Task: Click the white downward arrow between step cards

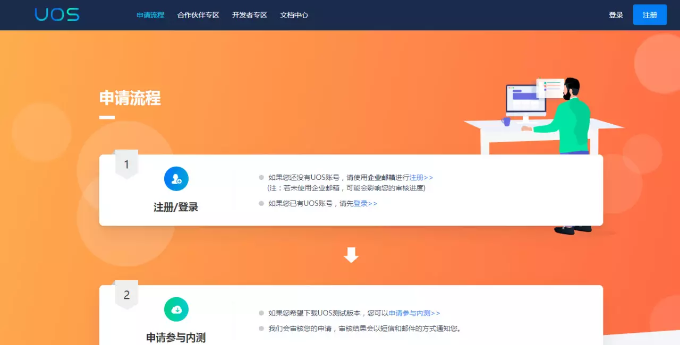Action: coord(351,254)
